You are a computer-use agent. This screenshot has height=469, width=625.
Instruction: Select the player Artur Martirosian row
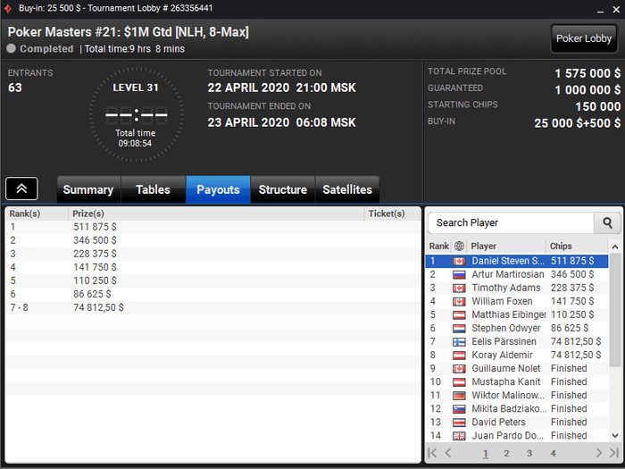(517, 274)
